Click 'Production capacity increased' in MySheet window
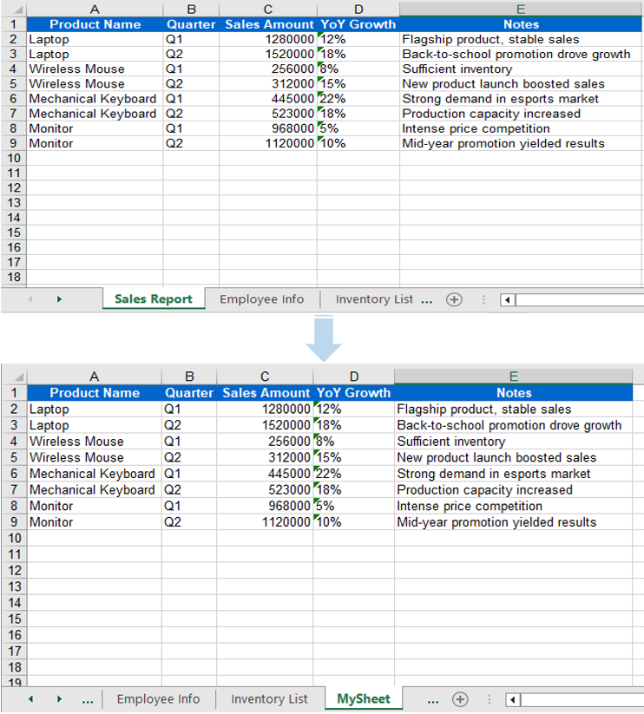 513,490
